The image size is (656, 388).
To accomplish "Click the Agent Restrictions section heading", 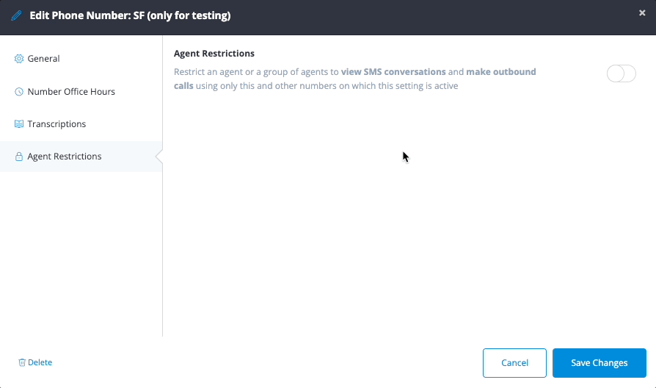I will click(x=214, y=54).
